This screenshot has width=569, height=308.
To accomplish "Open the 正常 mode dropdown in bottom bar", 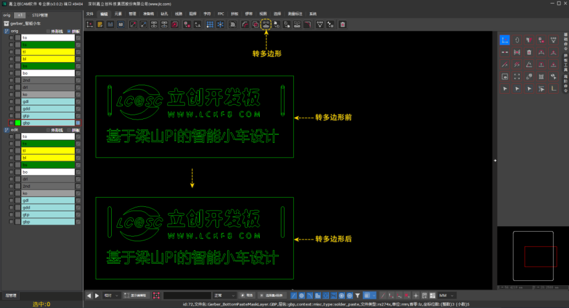I will [x=224, y=296].
